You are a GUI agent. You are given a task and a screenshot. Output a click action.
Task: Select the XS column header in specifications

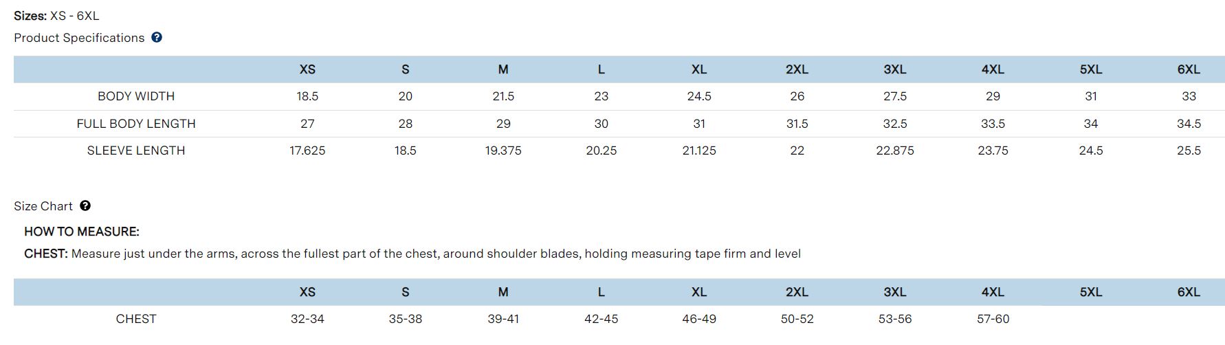pos(307,69)
